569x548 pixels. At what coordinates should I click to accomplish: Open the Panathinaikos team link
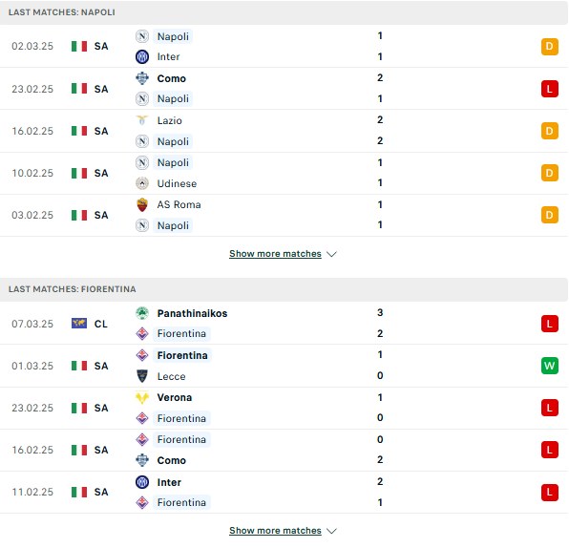(192, 313)
